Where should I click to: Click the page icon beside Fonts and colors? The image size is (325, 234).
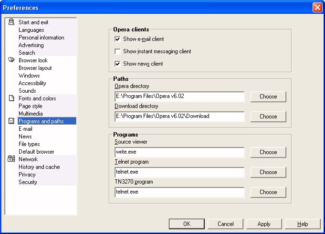[x=11, y=98]
